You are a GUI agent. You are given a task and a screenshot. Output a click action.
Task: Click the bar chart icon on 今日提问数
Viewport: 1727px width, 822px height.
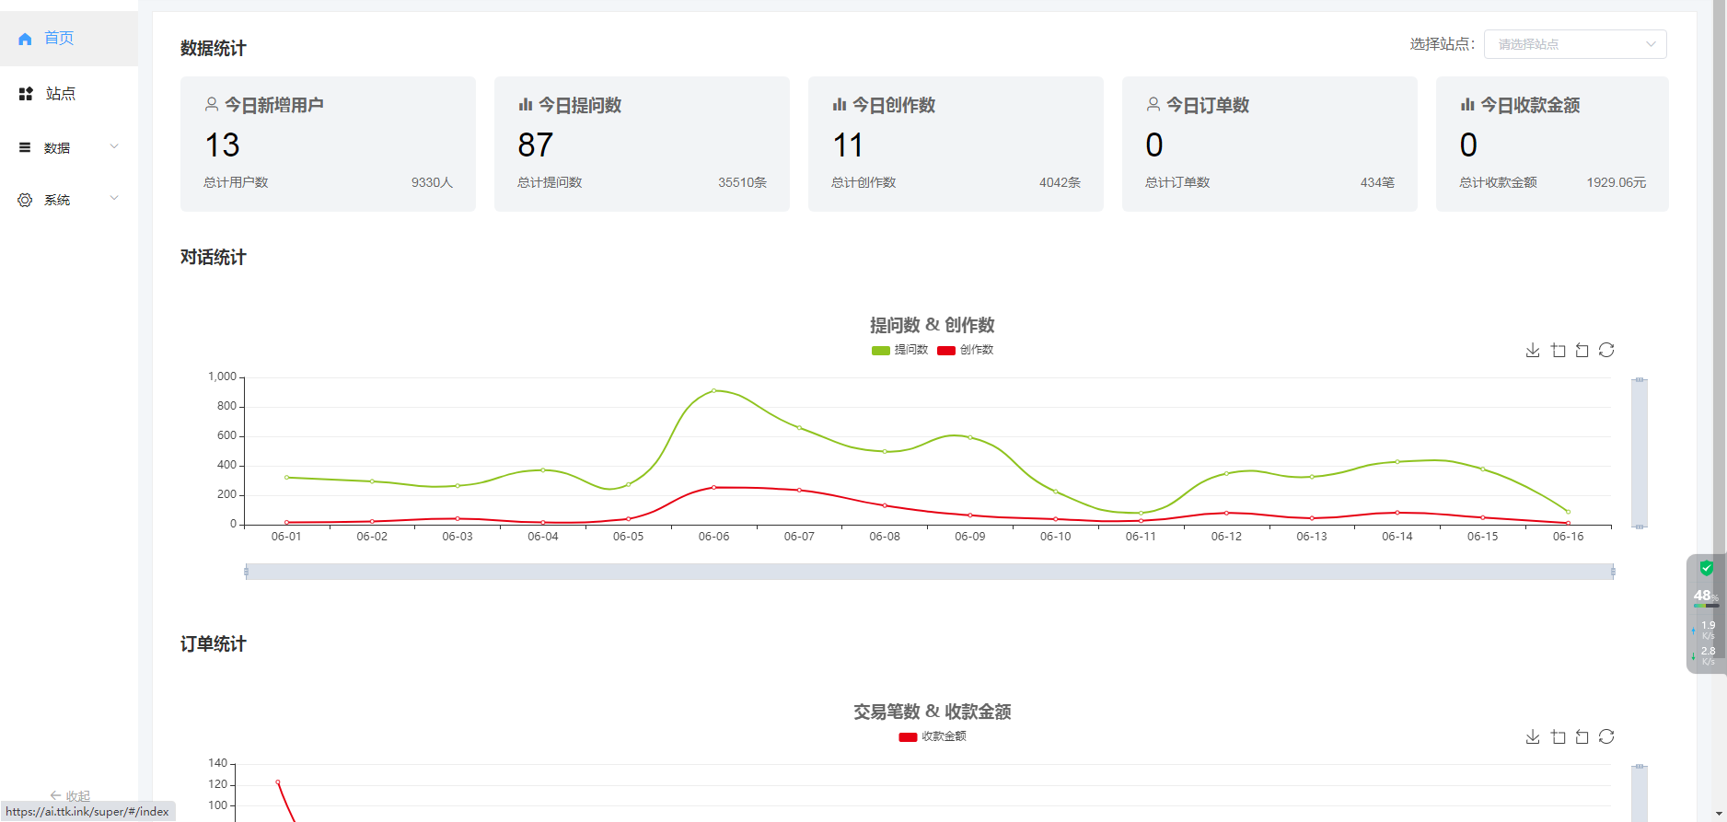(526, 105)
